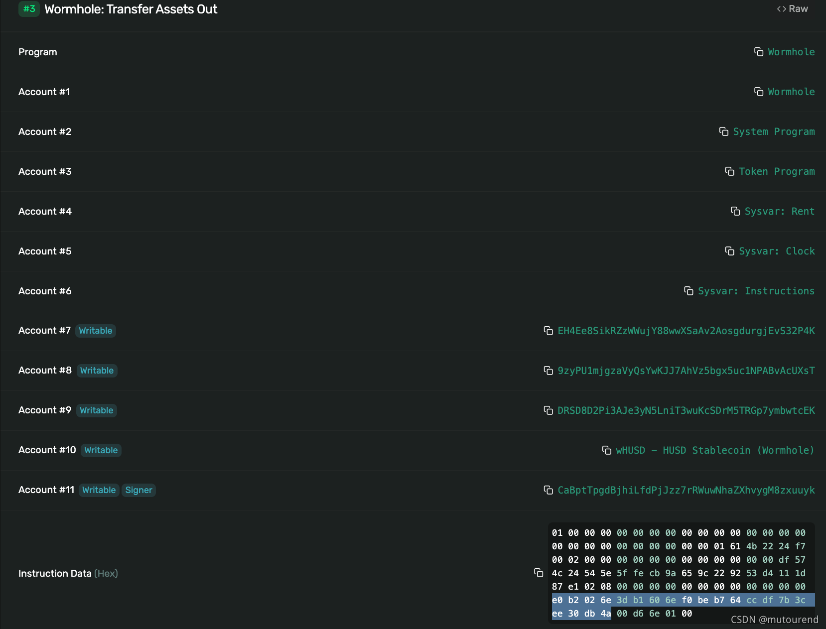Copy the Account #7 address EH4Ee8...
Screen dimensions: 826x629
tap(549, 331)
